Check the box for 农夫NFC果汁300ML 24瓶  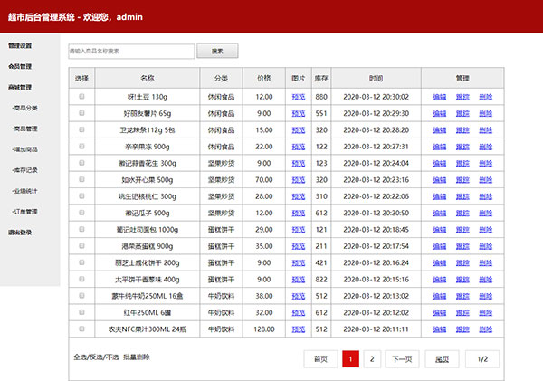point(82,329)
